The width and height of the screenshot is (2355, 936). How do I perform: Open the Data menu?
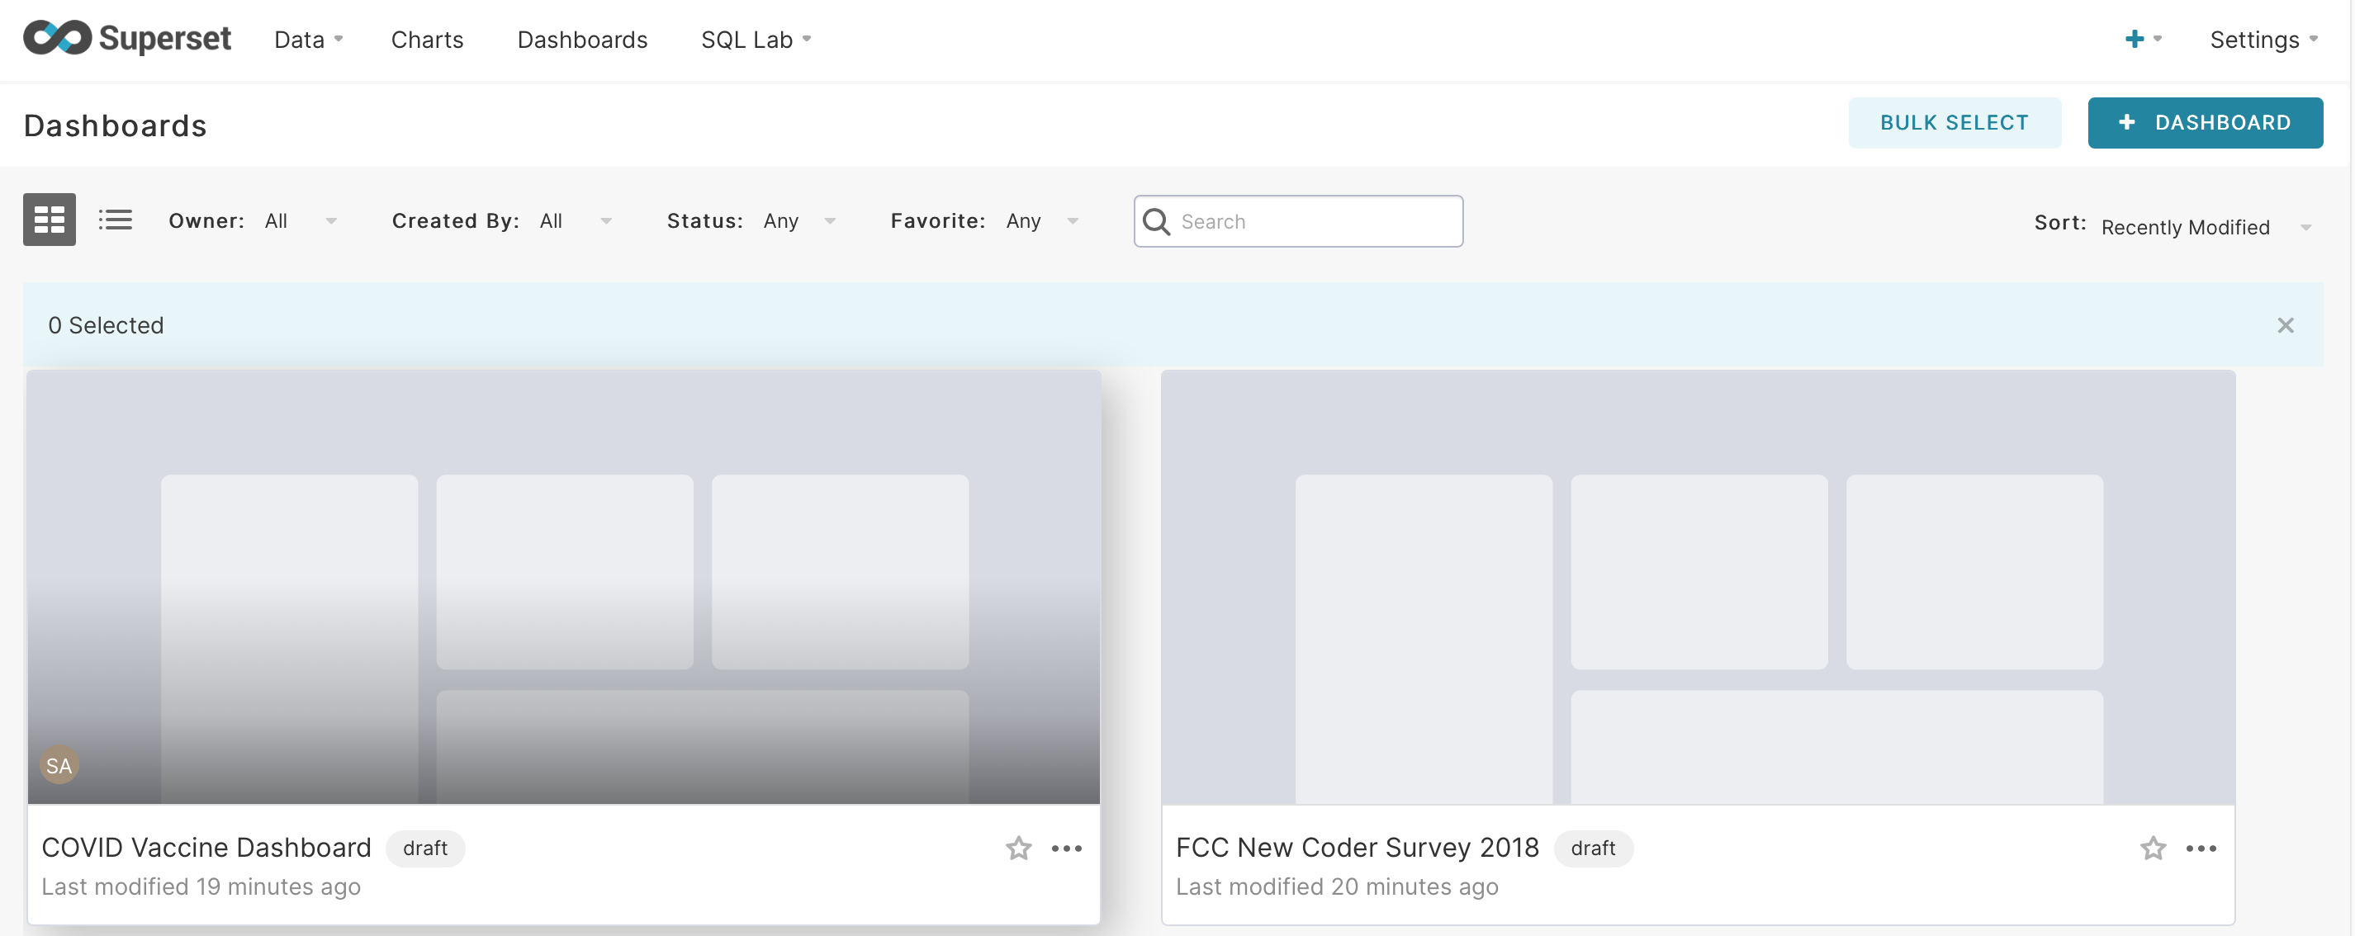tap(309, 40)
